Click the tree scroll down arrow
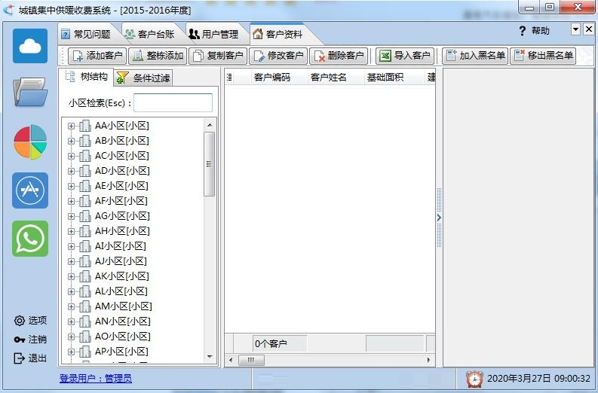598x393 pixels. click(209, 357)
